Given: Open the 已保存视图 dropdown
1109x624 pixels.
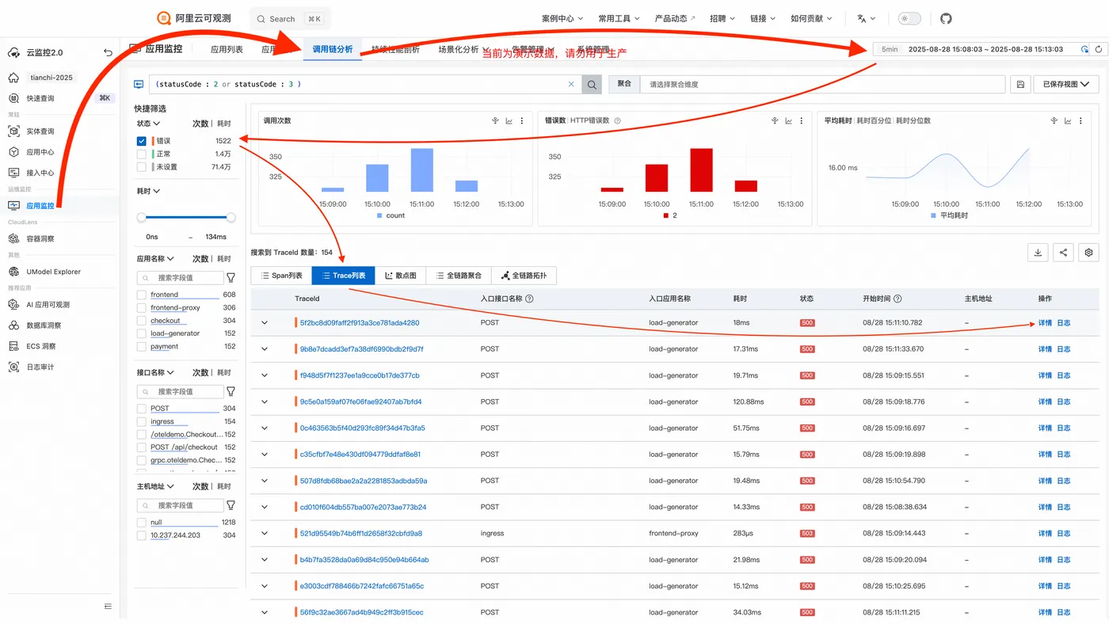Looking at the screenshot, I should pyautogui.click(x=1066, y=84).
